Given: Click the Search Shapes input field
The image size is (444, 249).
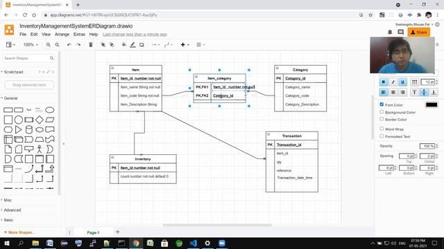Looking at the screenshot, I should coord(28,58).
